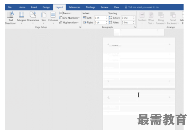Open the Design tab
The width and height of the screenshot is (189, 133).
tap(46, 7)
